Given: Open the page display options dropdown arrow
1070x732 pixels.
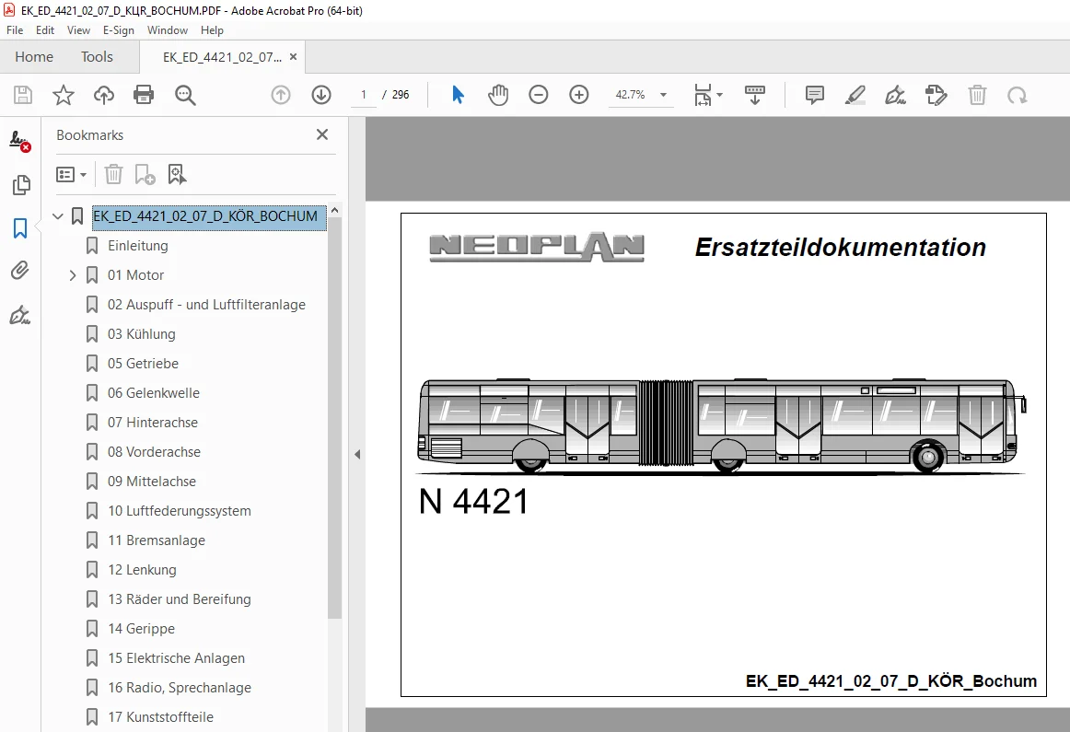Looking at the screenshot, I should click(719, 95).
